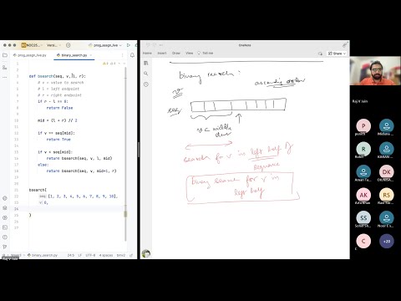Open the Run tool window icon
Image resolution: width=401 pixels, height=301 pixels.
click(x=5, y=217)
